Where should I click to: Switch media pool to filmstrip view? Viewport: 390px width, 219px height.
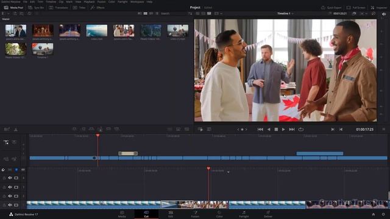coord(151,13)
